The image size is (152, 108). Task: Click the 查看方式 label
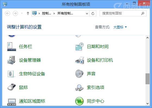coord(102,27)
